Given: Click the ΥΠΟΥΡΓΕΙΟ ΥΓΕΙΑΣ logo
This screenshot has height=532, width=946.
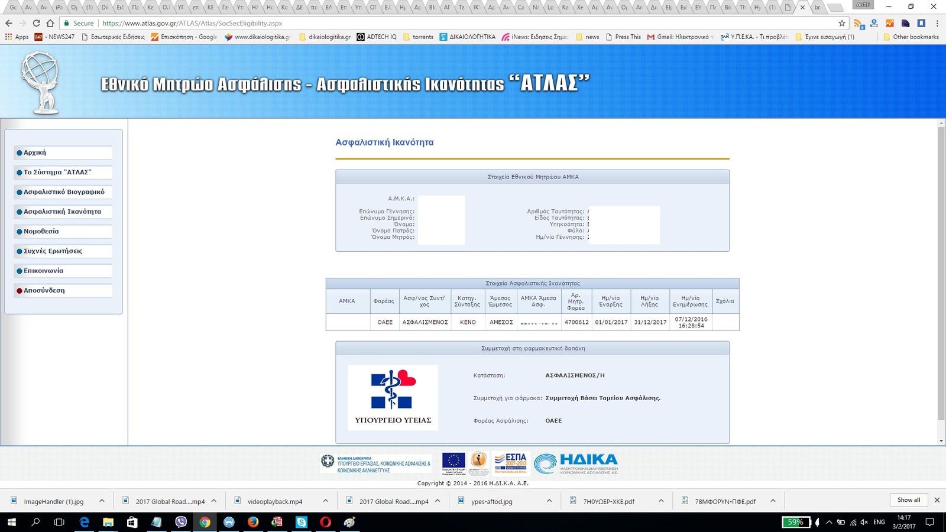Looking at the screenshot, I should (393, 397).
